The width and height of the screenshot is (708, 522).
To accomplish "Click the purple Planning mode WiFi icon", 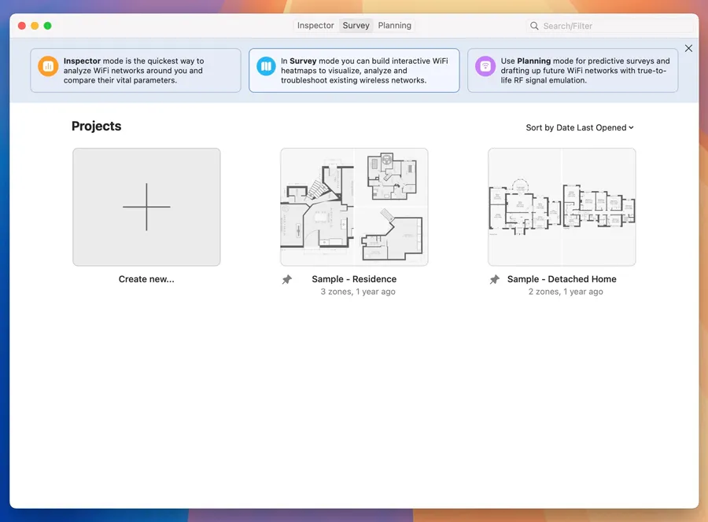I will [485, 67].
